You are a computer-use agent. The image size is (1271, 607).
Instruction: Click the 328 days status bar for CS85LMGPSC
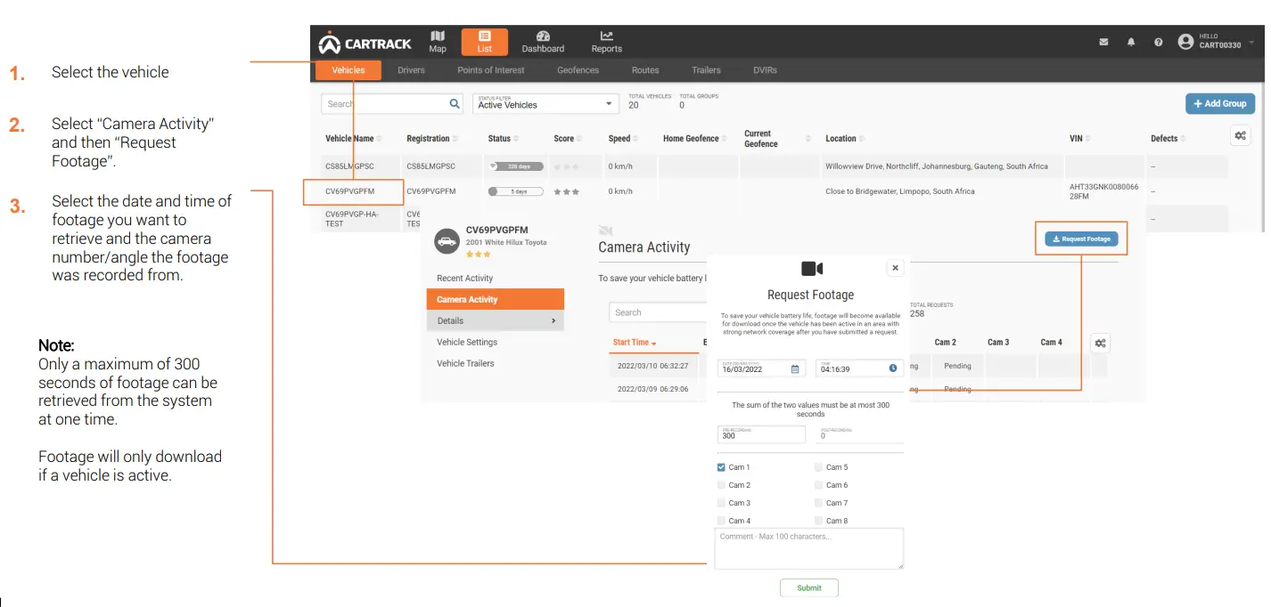pos(515,166)
